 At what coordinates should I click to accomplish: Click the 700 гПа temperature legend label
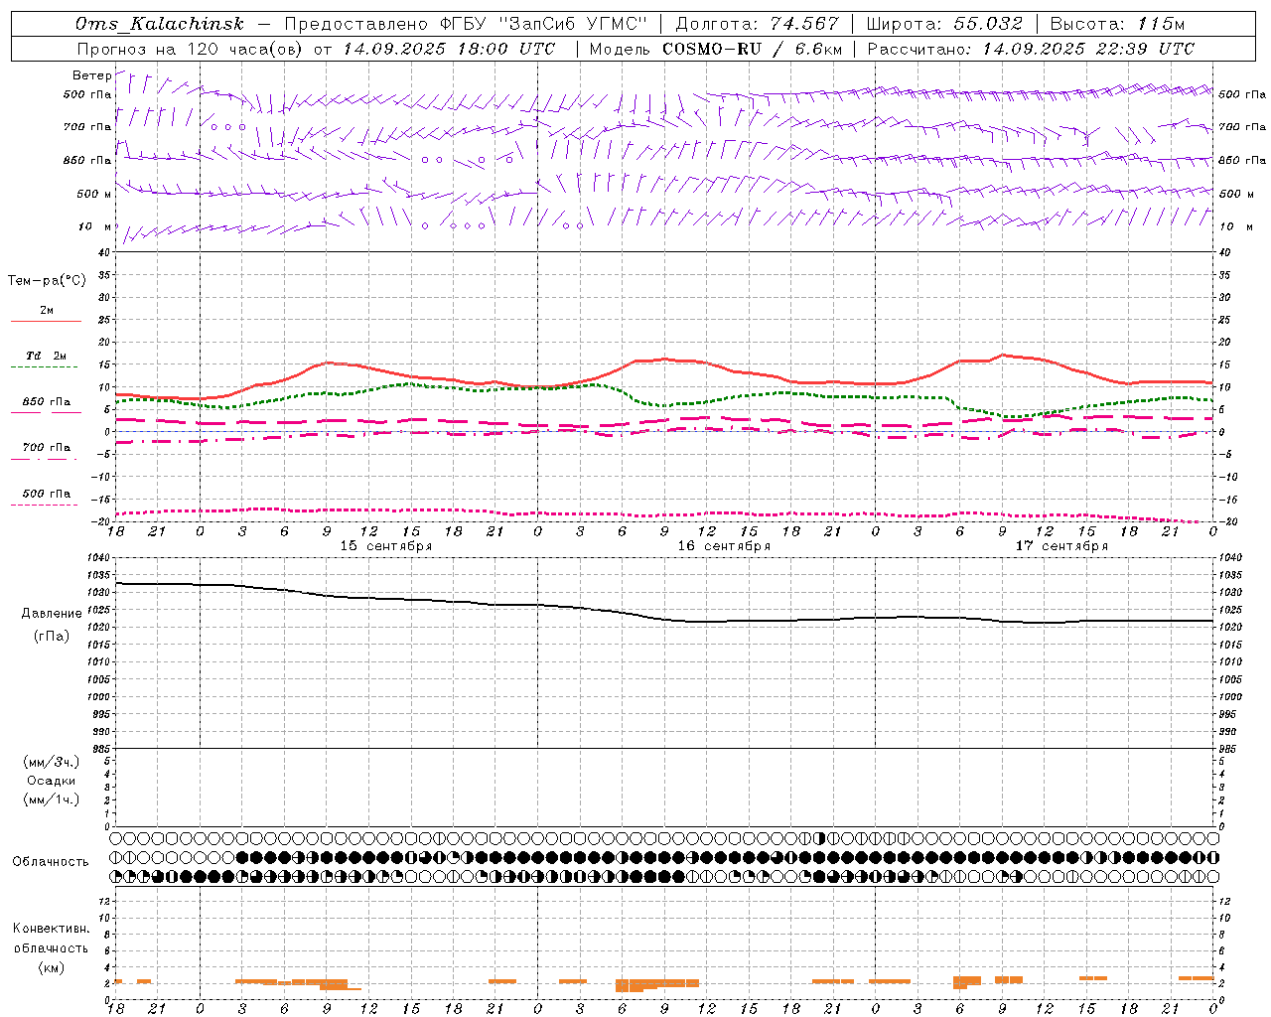[x=47, y=448]
